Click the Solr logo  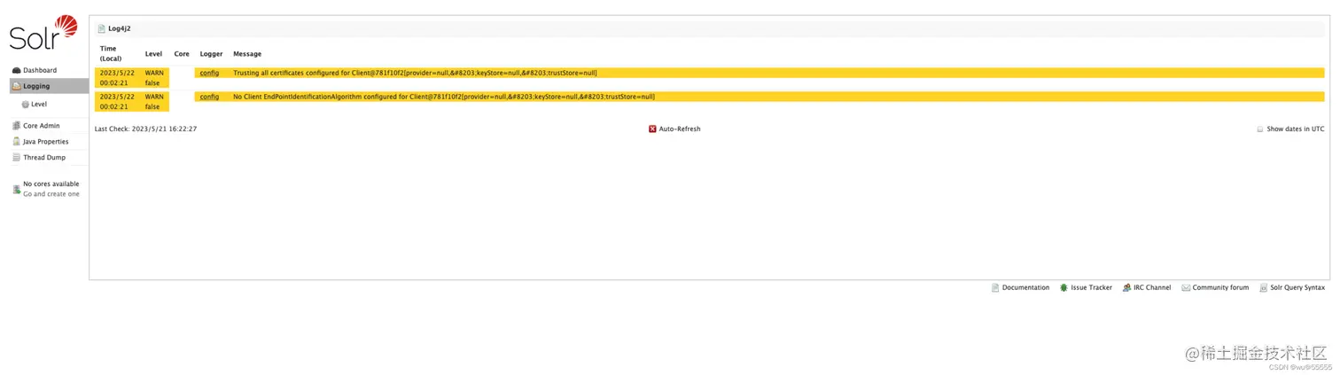pos(43,33)
